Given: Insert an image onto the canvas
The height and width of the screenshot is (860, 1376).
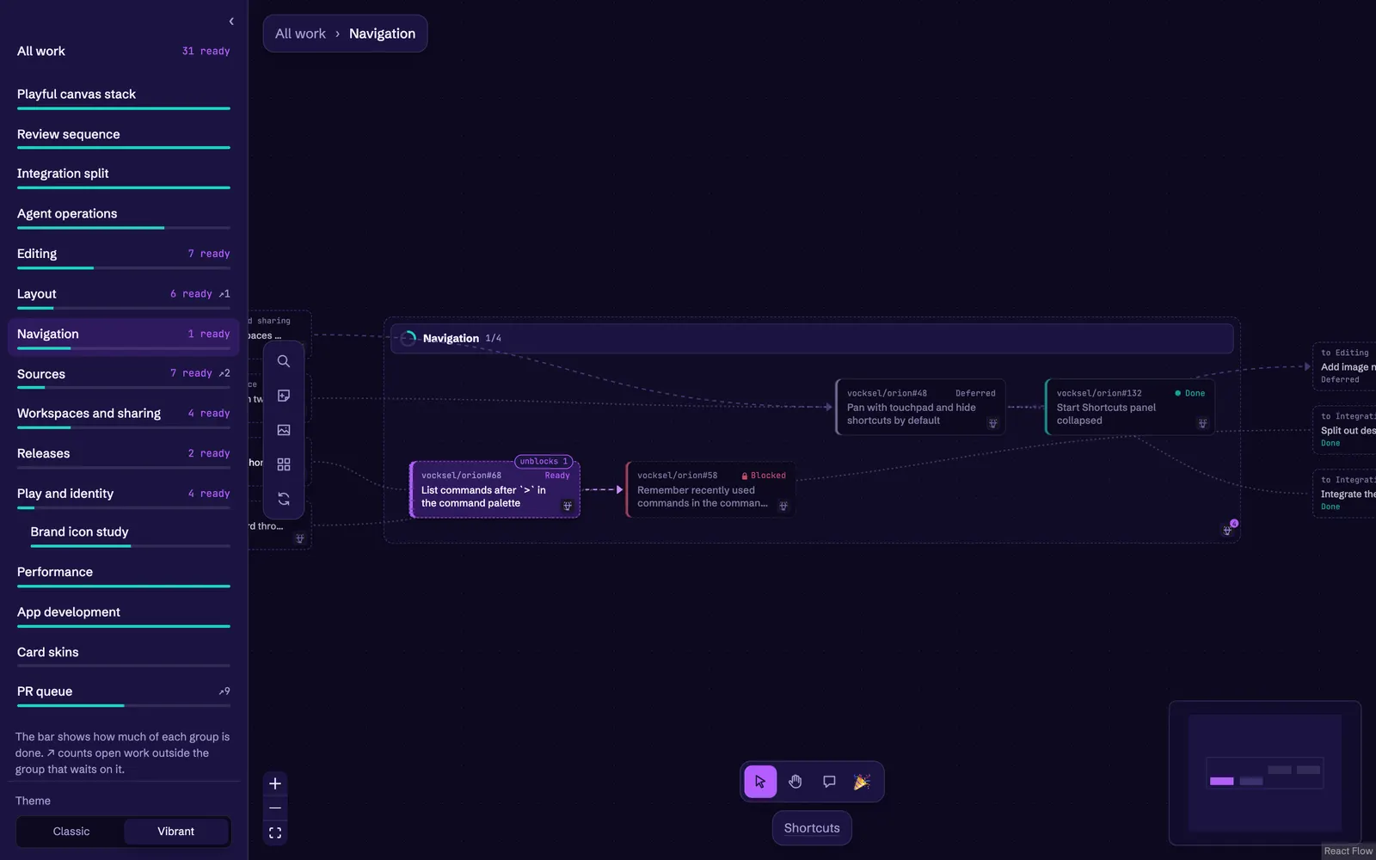Looking at the screenshot, I should pyautogui.click(x=284, y=430).
